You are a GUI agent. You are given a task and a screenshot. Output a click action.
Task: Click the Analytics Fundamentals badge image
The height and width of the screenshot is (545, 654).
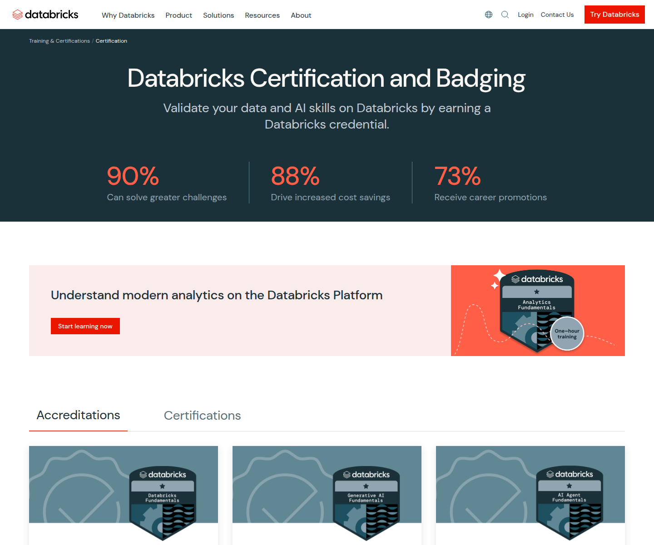[538, 311]
